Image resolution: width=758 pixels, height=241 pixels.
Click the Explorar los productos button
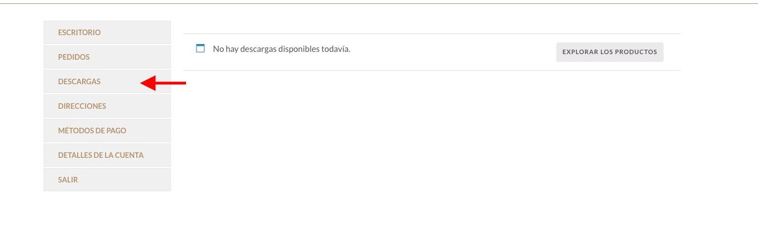tap(610, 52)
